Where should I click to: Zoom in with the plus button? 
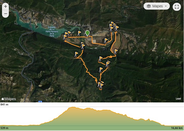6,7
